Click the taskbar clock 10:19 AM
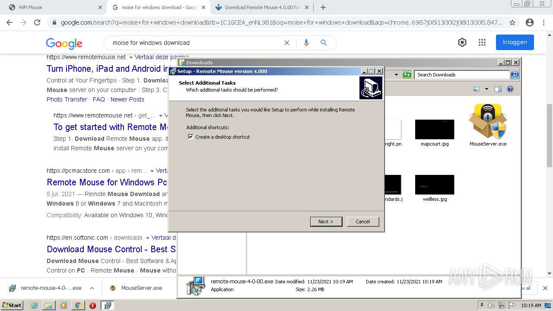553x311 pixels. [x=531, y=305]
